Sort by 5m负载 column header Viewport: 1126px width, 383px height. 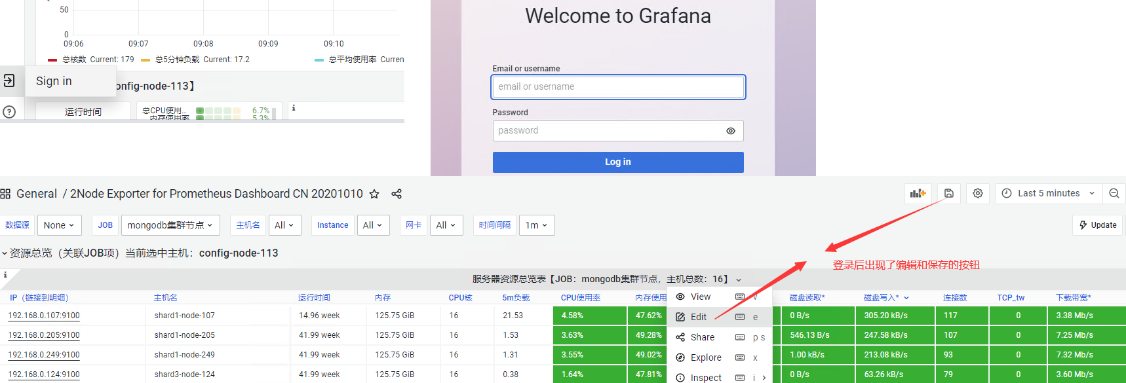(x=516, y=298)
